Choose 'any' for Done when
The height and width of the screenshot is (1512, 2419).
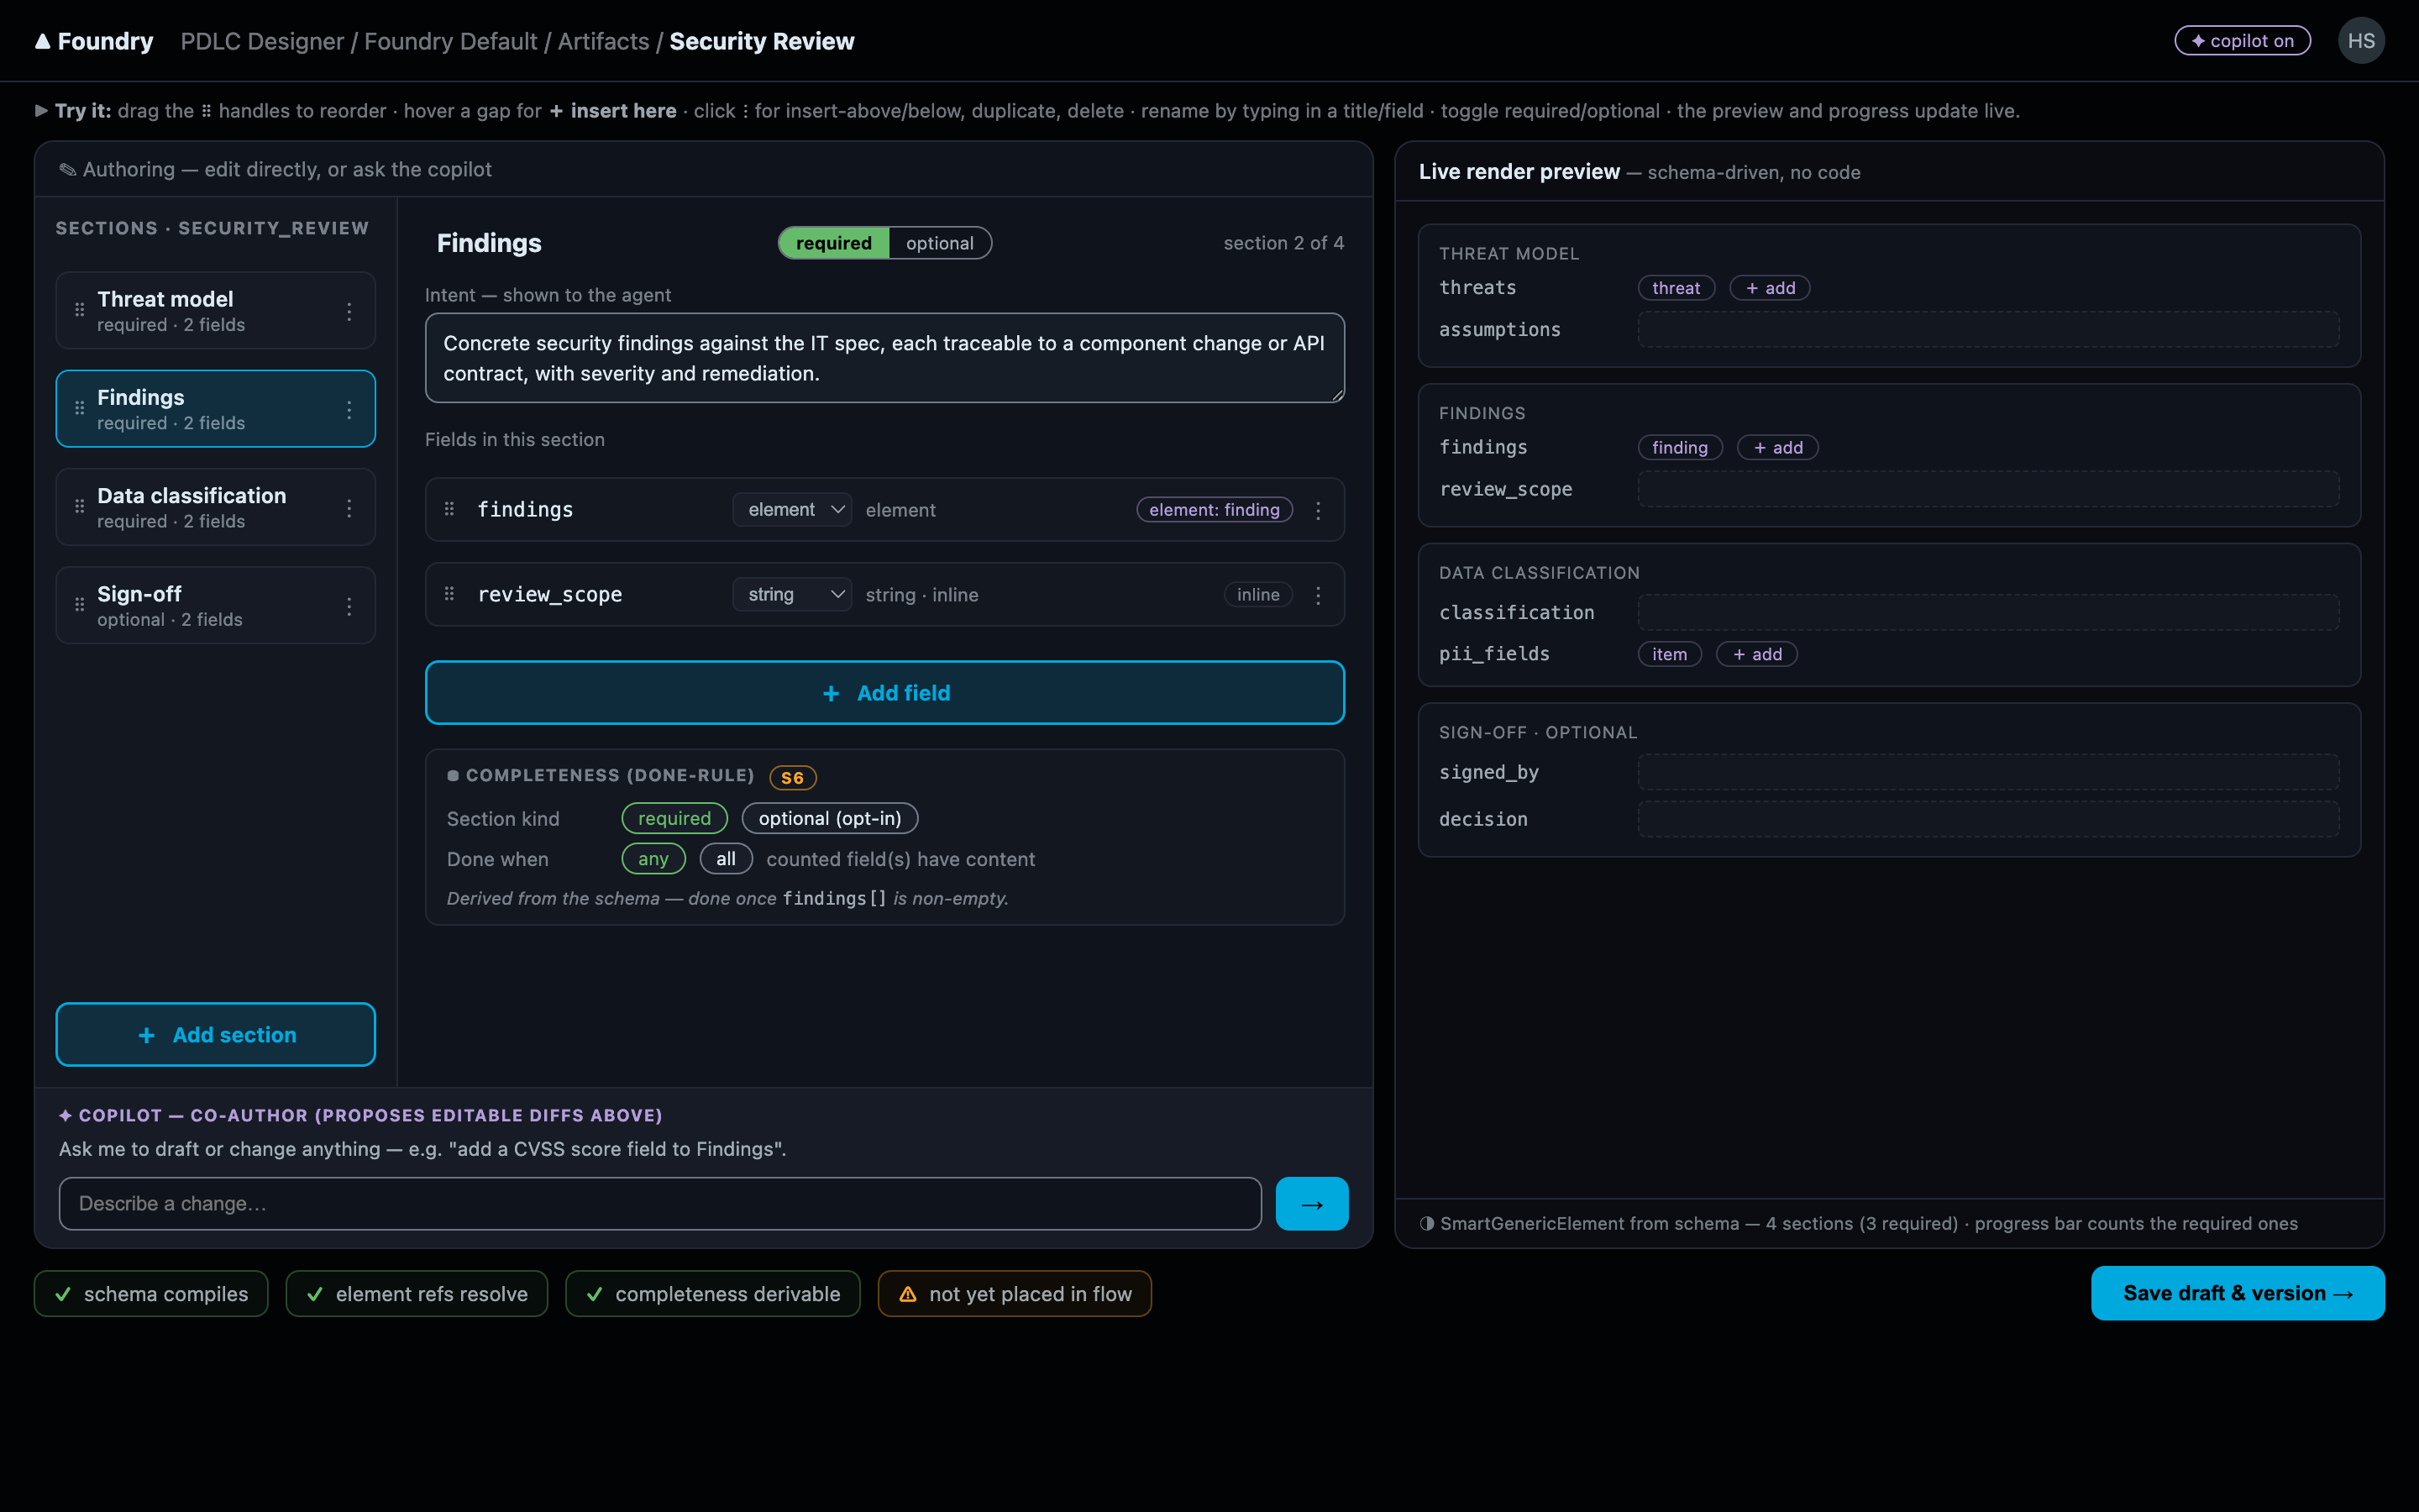pos(653,859)
